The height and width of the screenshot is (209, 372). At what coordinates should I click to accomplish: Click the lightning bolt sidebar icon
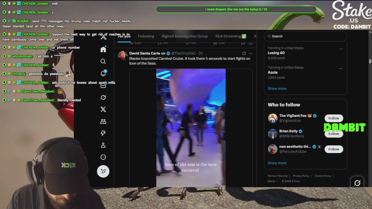click(x=103, y=133)
